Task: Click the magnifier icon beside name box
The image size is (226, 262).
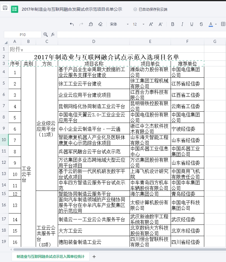Action: pos(45,35)
